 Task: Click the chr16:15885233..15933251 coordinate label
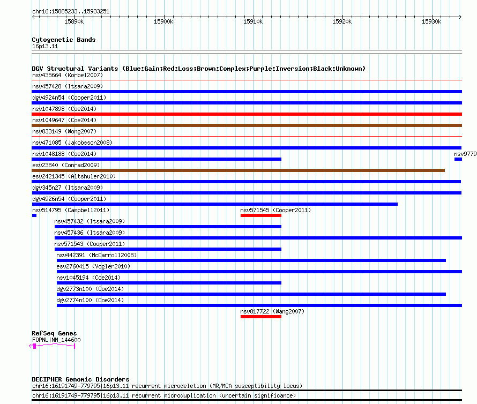pos(71,11)
